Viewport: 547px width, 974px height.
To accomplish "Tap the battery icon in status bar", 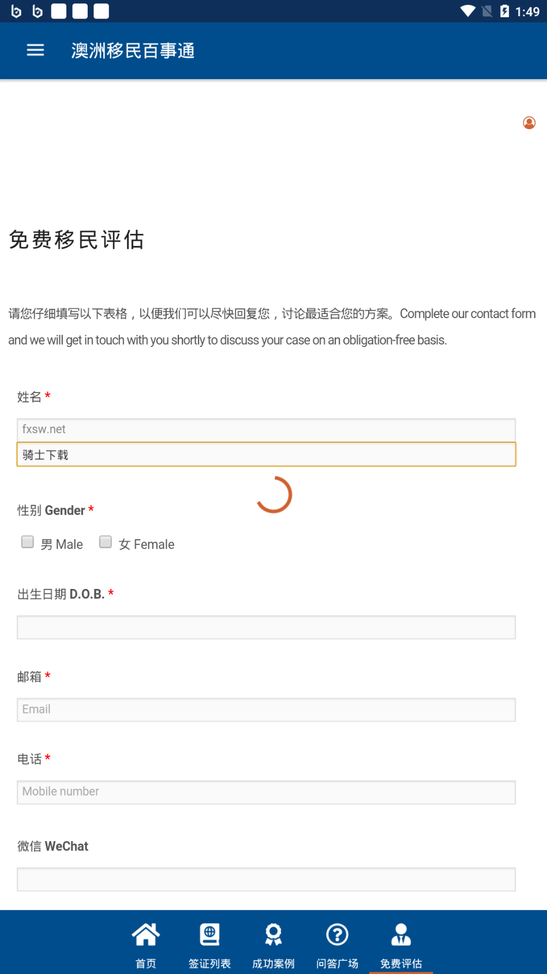I will 504,11.
